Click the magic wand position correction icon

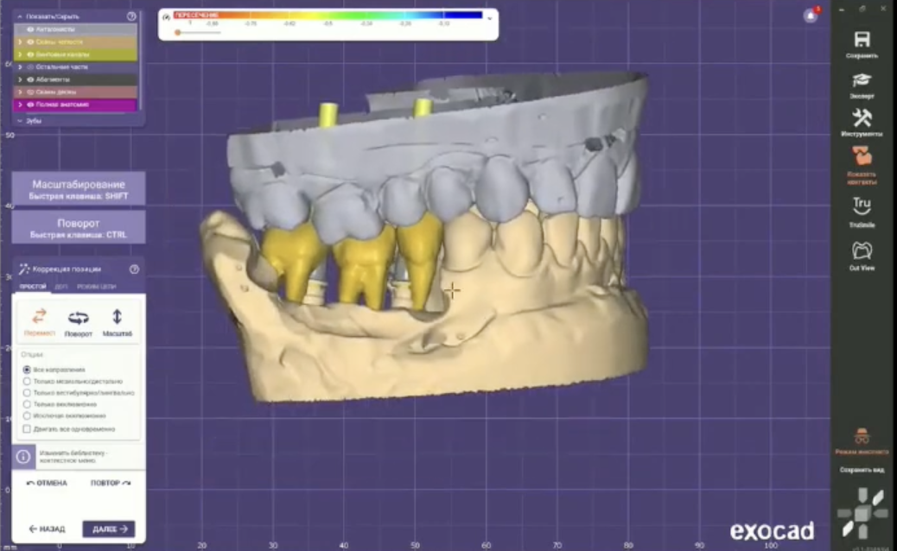[x=23, y=269]
